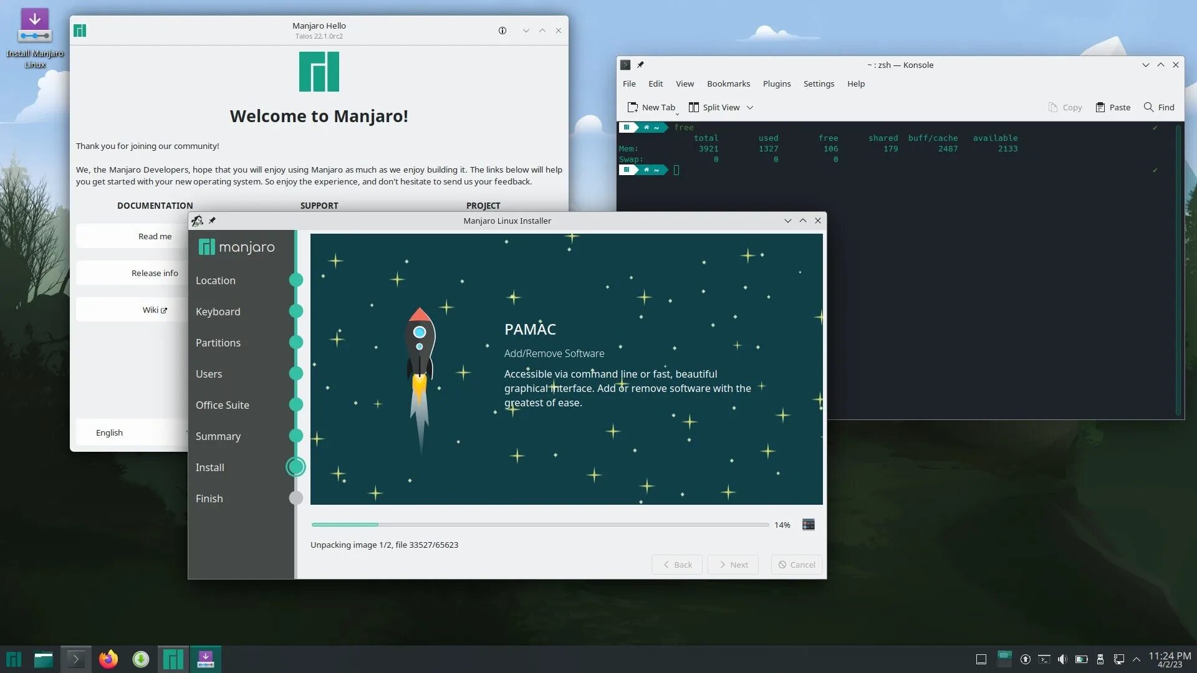Open the green download installer taskbar icon

[x=141, y=659]
